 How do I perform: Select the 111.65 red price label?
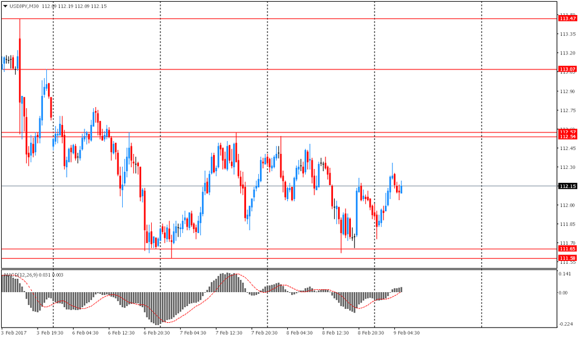tap(567, 249)
